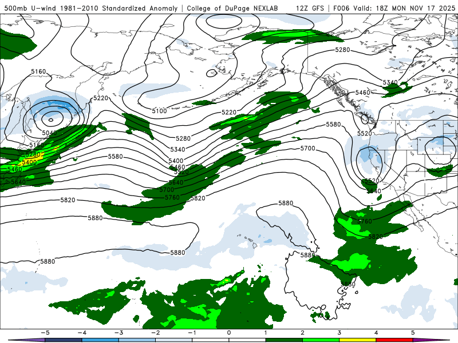
Task: Click the '5700' contour label above Pacific ridge
Action: coord(307,149)
